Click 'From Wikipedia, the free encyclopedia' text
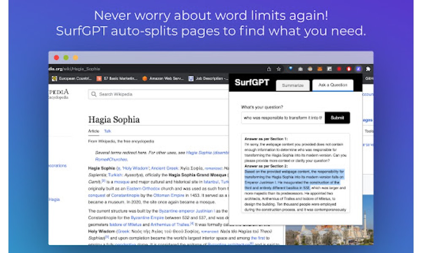Image resolution: width=422 pixels, height=253 pixels. 121,141
